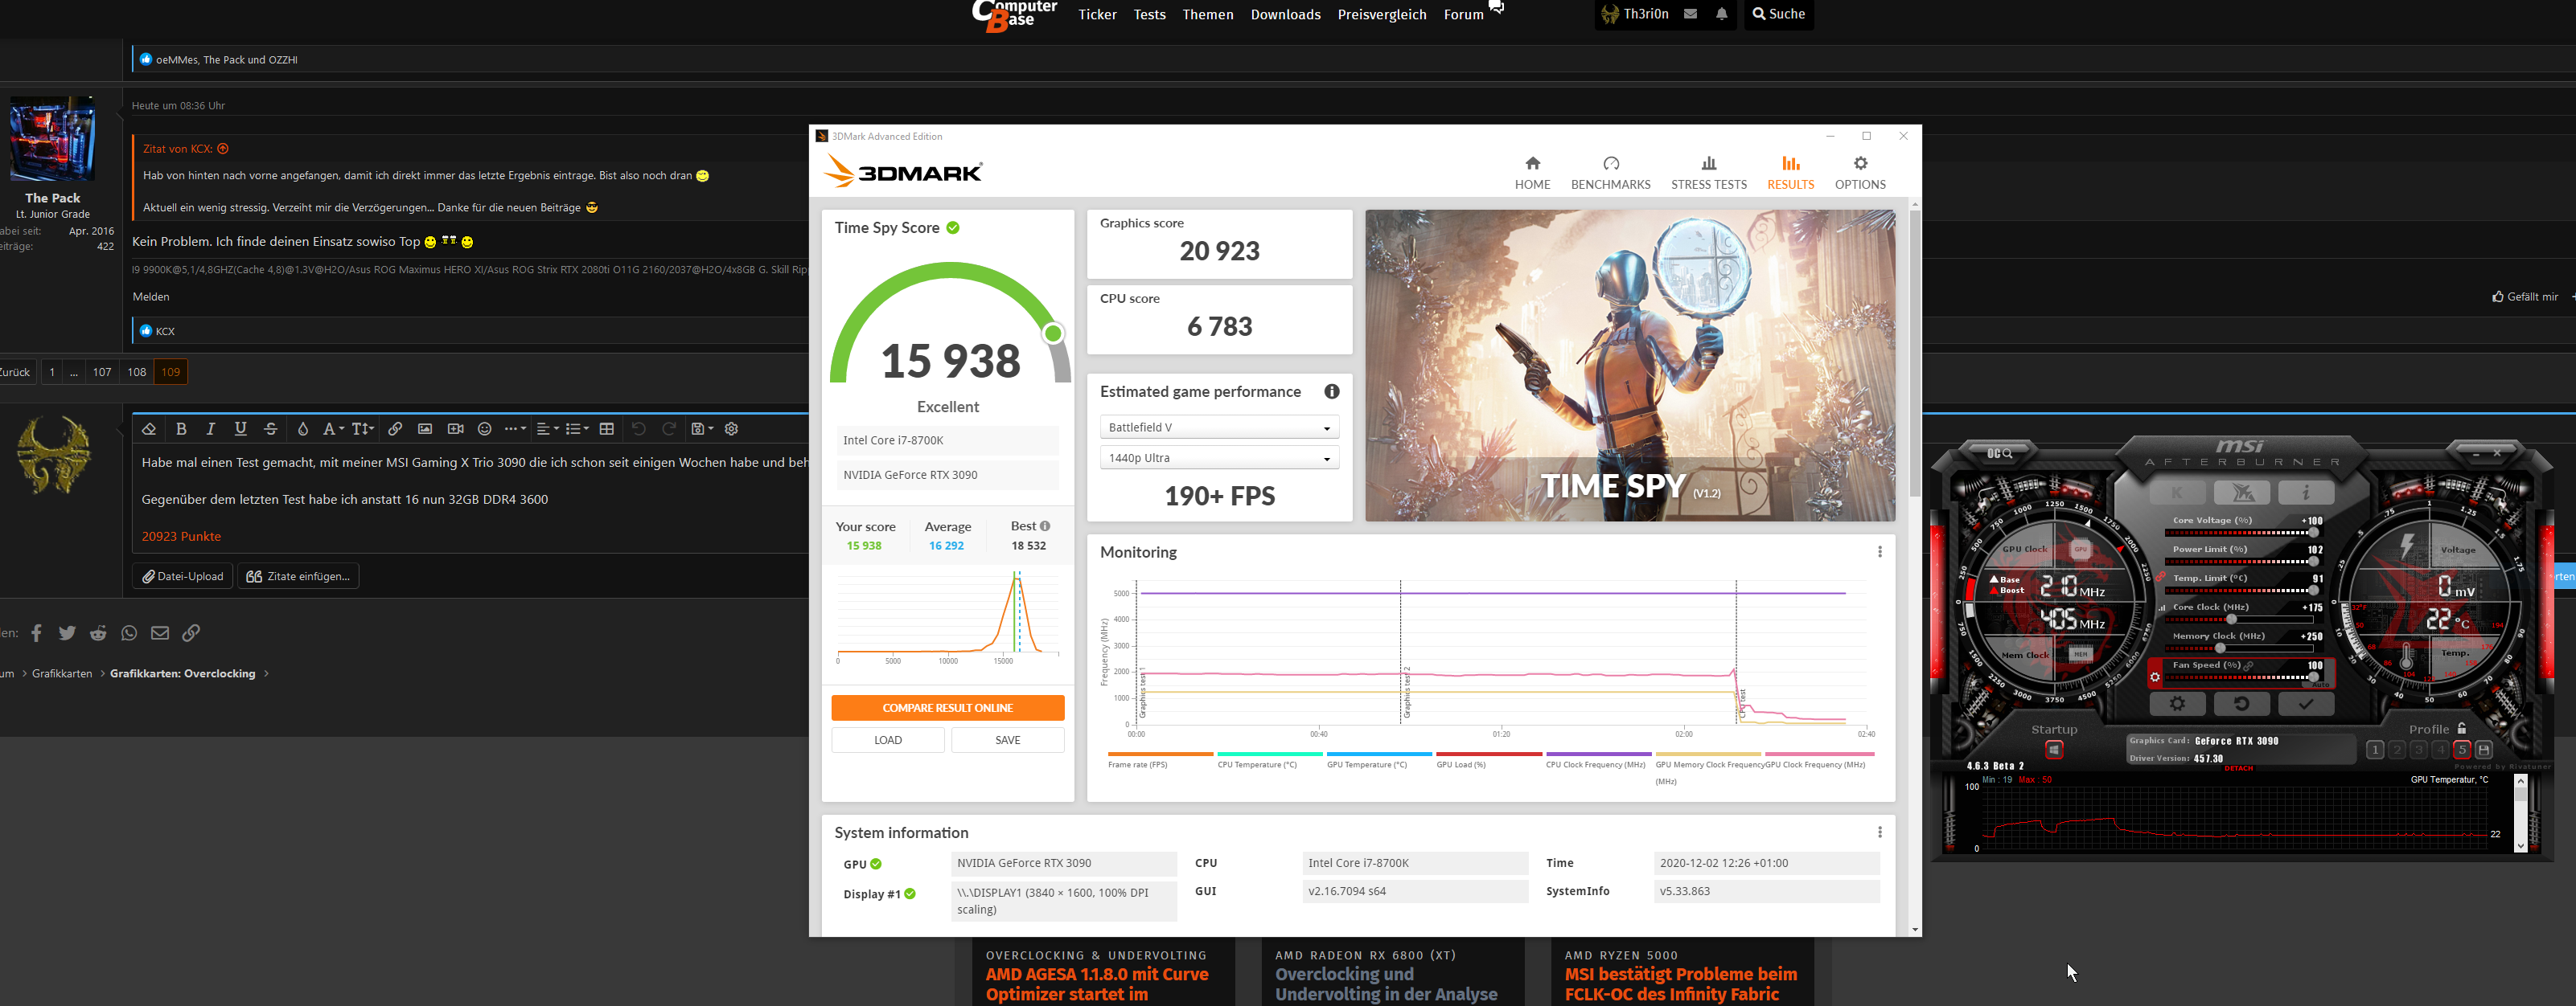
Task: Insert an image via the editor toolbar
Action: coord(425,428)
